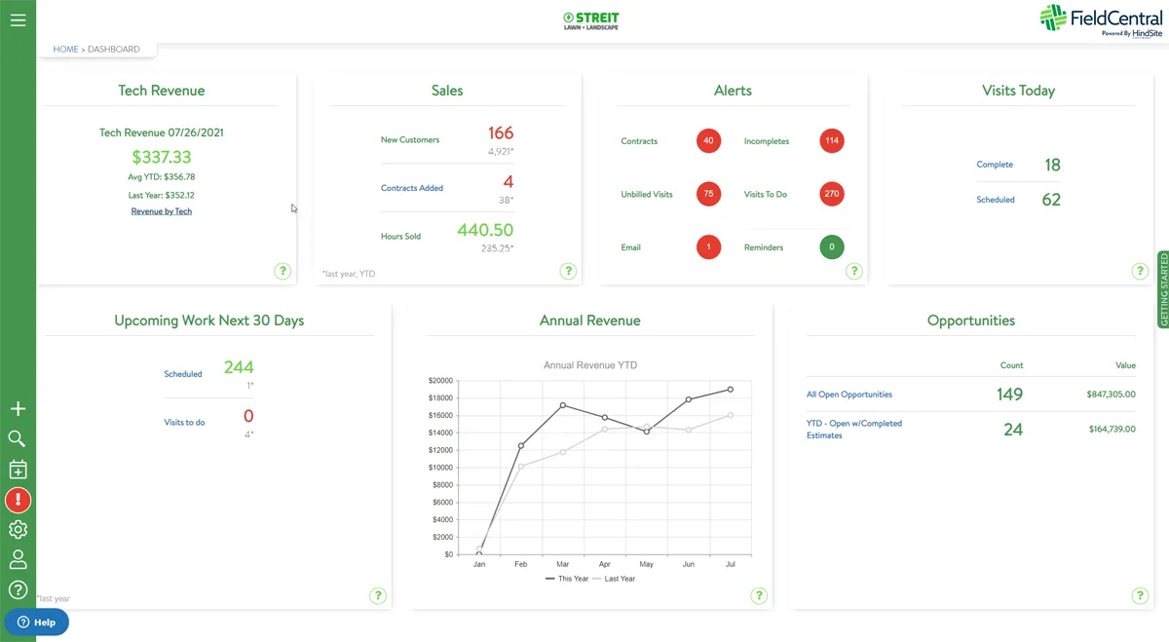Click the Help button at bottom left
1169x642 pixels.
(x=37, y=622)
